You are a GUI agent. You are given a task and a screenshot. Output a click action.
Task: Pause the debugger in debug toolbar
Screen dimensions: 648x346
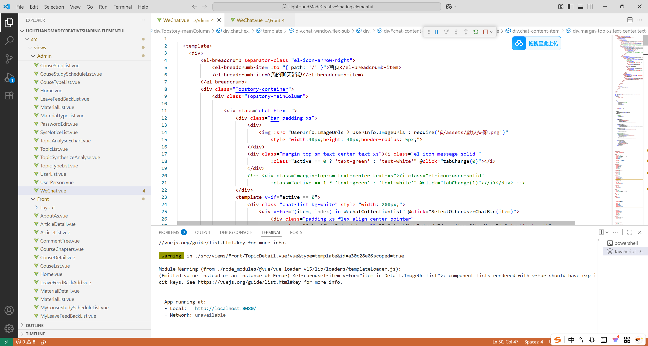click(436, 32)
